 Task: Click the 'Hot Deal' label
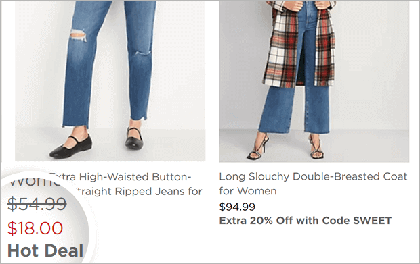tap(45, 250)
